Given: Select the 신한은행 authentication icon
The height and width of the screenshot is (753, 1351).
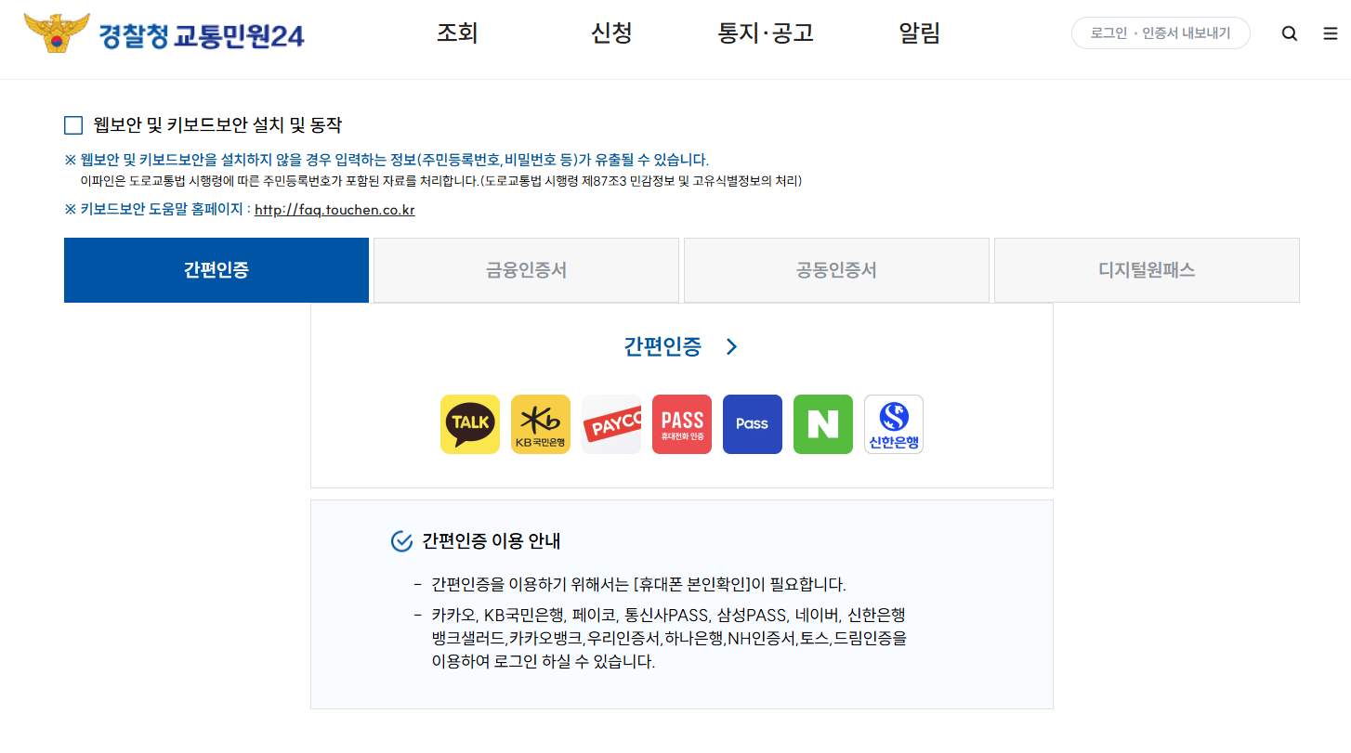Looking at the screenshot, I should coord(894,424).
